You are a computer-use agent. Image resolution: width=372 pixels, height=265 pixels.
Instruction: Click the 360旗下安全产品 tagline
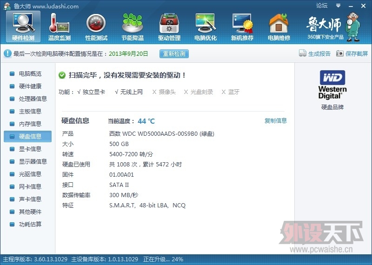(325, 37)
